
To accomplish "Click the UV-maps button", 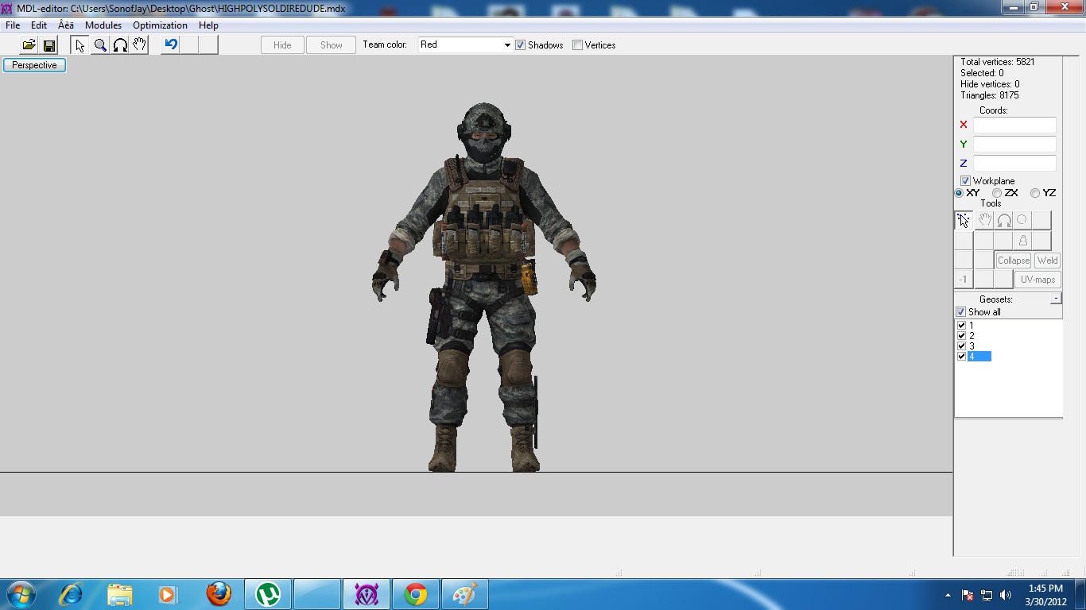I will (x=1038, y=280).
